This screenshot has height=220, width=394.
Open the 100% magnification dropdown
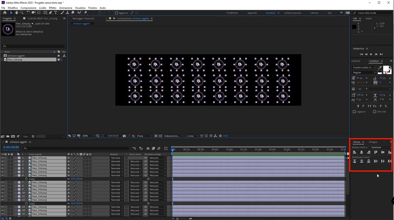tap(88, 136)
